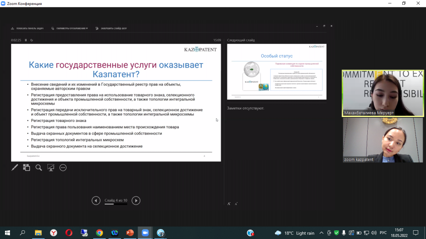This screenshot has height=239, width=426.
Task: Increase the notes text size
Action: (x=229, y=204)
